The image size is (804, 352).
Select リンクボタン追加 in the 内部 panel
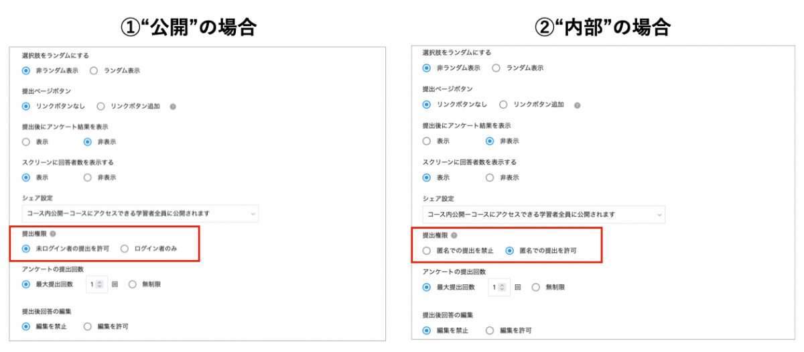coord(505,105)
